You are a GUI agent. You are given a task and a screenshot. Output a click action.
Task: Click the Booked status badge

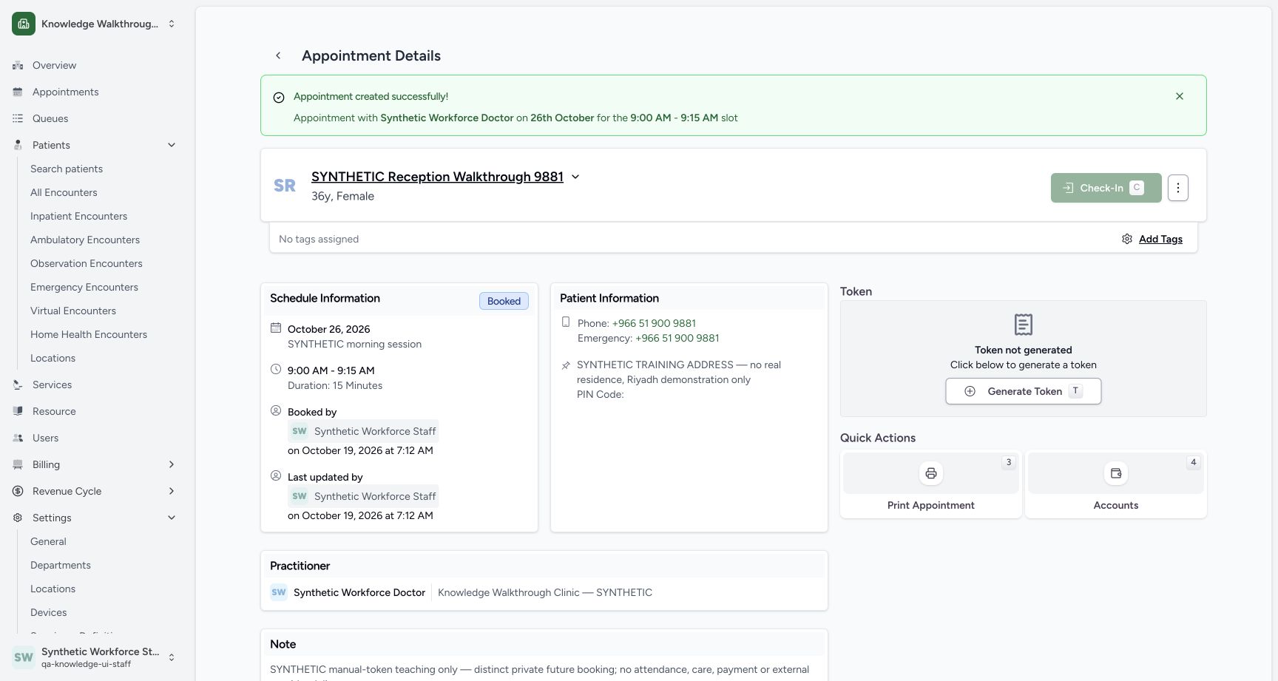pyautogui.click(x=504, y=301)
